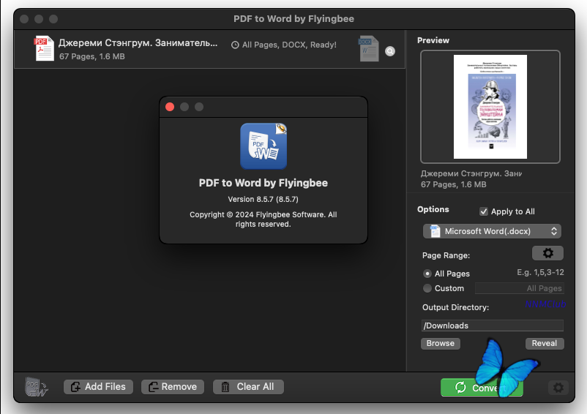Click the bottom-right preferences gear icon
Screen dimensions: 587x414
[558, 388]
